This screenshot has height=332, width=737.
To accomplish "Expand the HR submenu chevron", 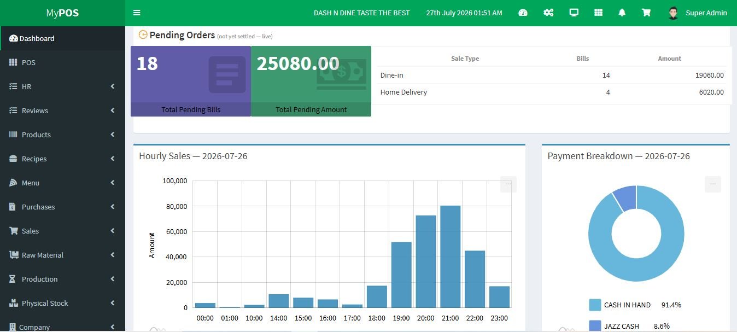I will (x=113, y=86).
